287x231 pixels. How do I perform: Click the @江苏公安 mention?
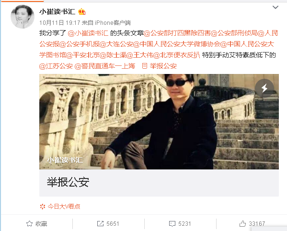56,66
